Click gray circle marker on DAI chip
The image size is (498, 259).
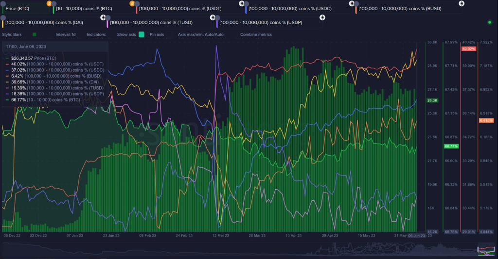coord(3,18)
